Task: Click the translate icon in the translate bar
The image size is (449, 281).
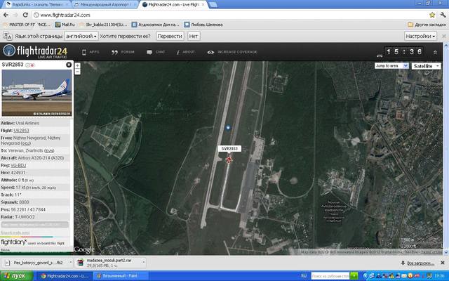Action: pos(8,36)
